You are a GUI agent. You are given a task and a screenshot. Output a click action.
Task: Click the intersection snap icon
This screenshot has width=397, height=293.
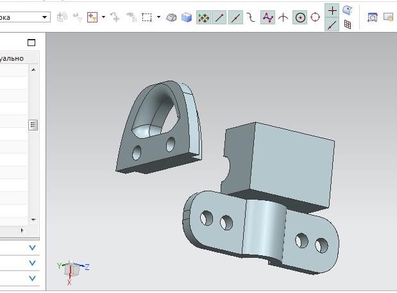[x=283, y=17]
